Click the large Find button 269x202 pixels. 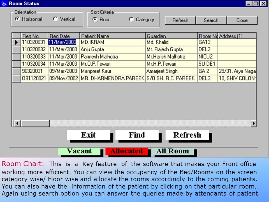tap(137, 135)
